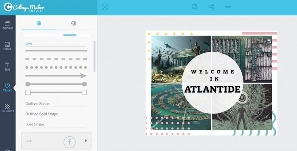Collapse the Line section header
Image resolution: width=297 pixels, height=151 pixels.
[56, 43]
